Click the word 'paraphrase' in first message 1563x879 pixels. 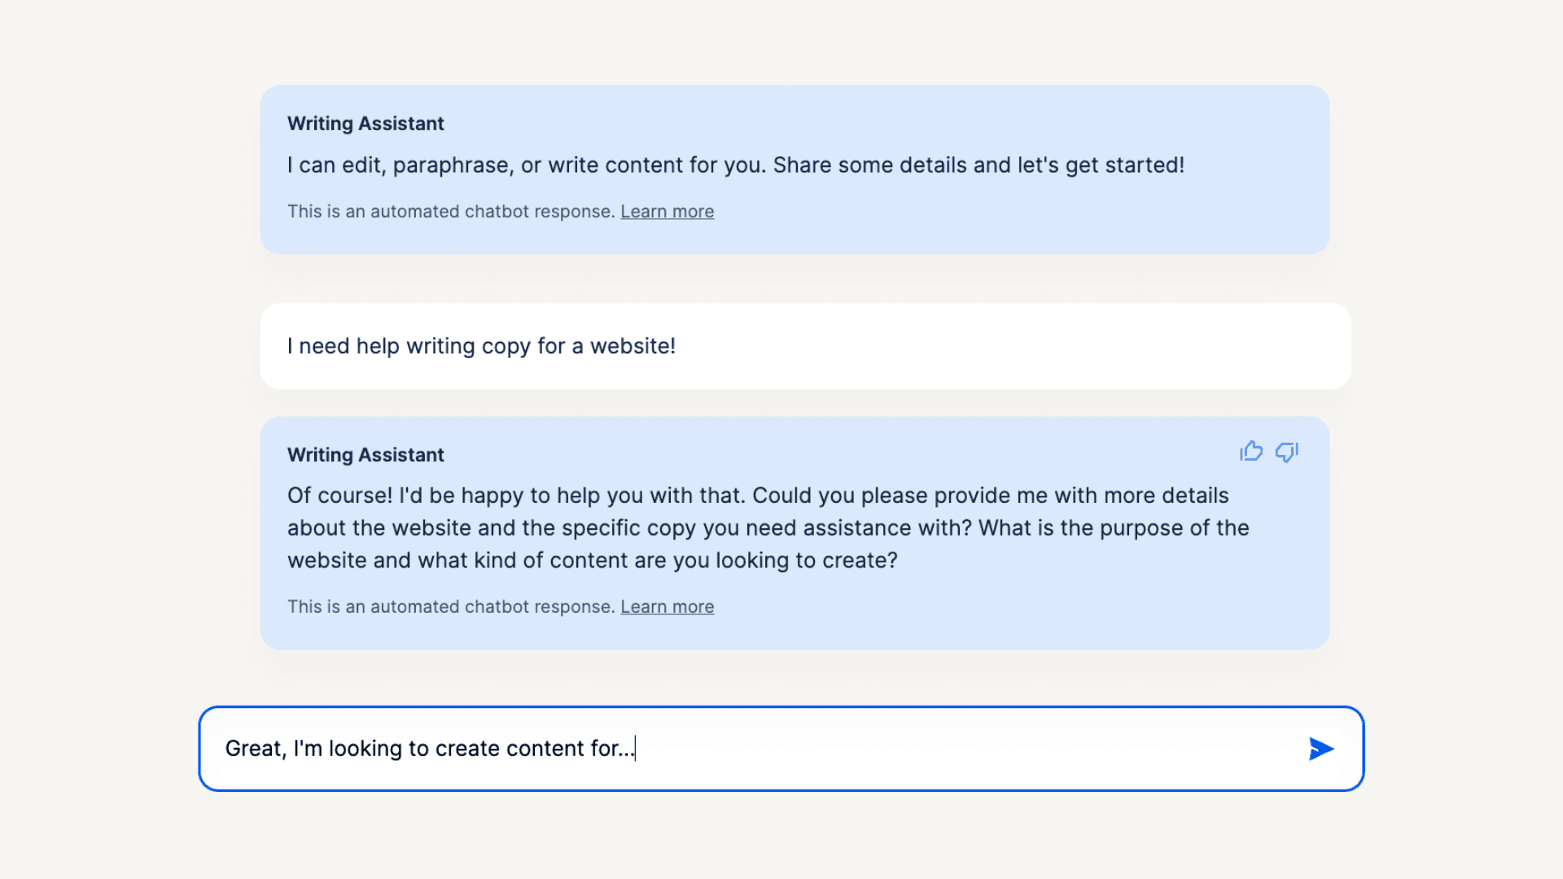coord(451,165)
